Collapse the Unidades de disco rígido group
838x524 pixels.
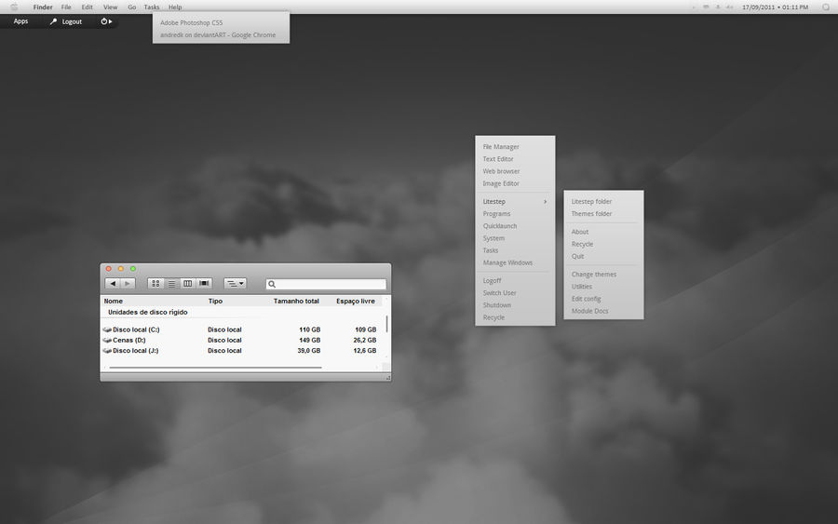[x=147, y=312]
